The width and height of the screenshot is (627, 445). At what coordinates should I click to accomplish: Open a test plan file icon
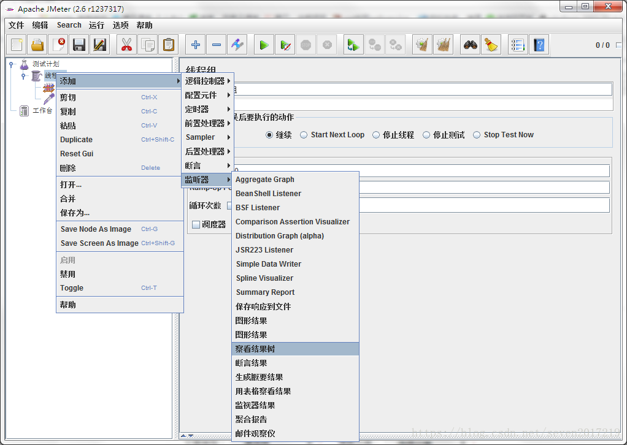[37, 45]
